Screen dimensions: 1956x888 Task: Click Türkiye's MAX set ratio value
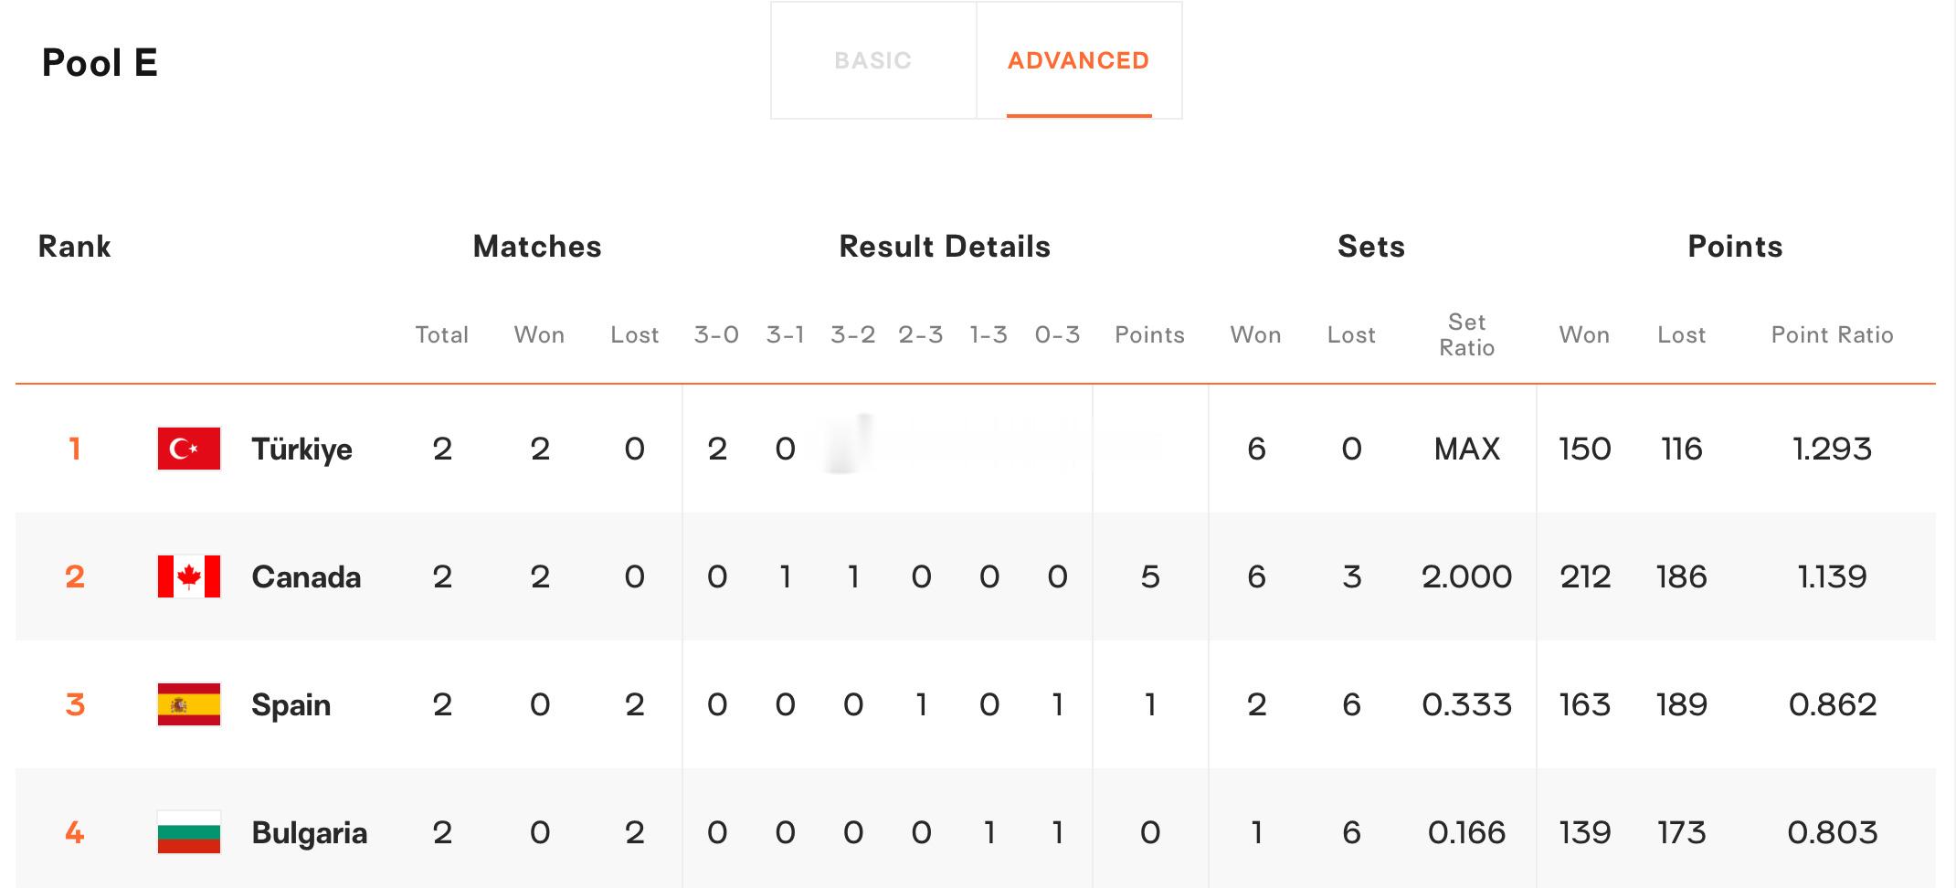pos(1466,449)
